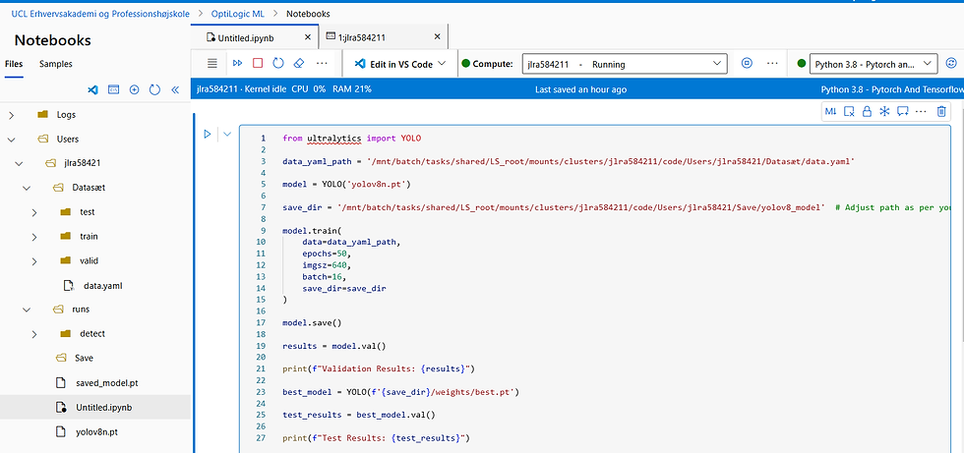Open more compute options ellipsis
The width and height of the screenshot is (964, 453).
click(773, 63)
